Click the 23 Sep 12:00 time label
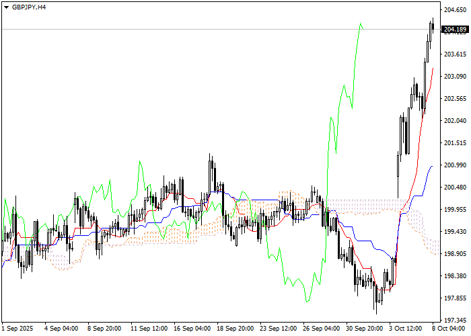This screenshot has height=336, width=471. tap(279, 329)
